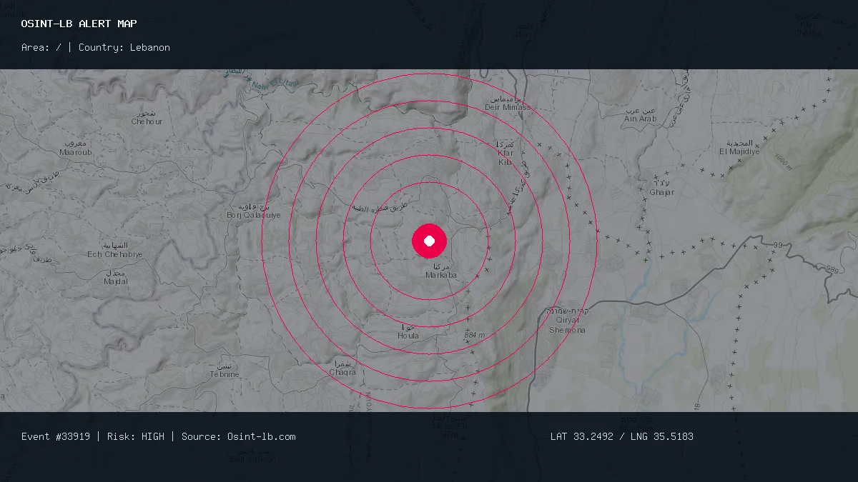Click the LAT 33.2492 / LNG 35.5183 coordinates
Viewport: 858px width, 482px height.
622,436
